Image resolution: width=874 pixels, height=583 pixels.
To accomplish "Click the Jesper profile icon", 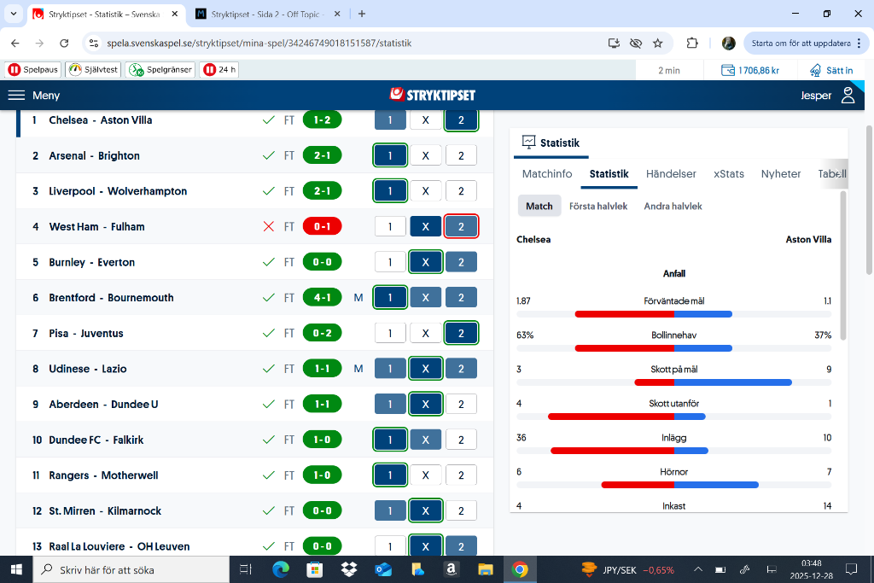I will click(848, 96).
